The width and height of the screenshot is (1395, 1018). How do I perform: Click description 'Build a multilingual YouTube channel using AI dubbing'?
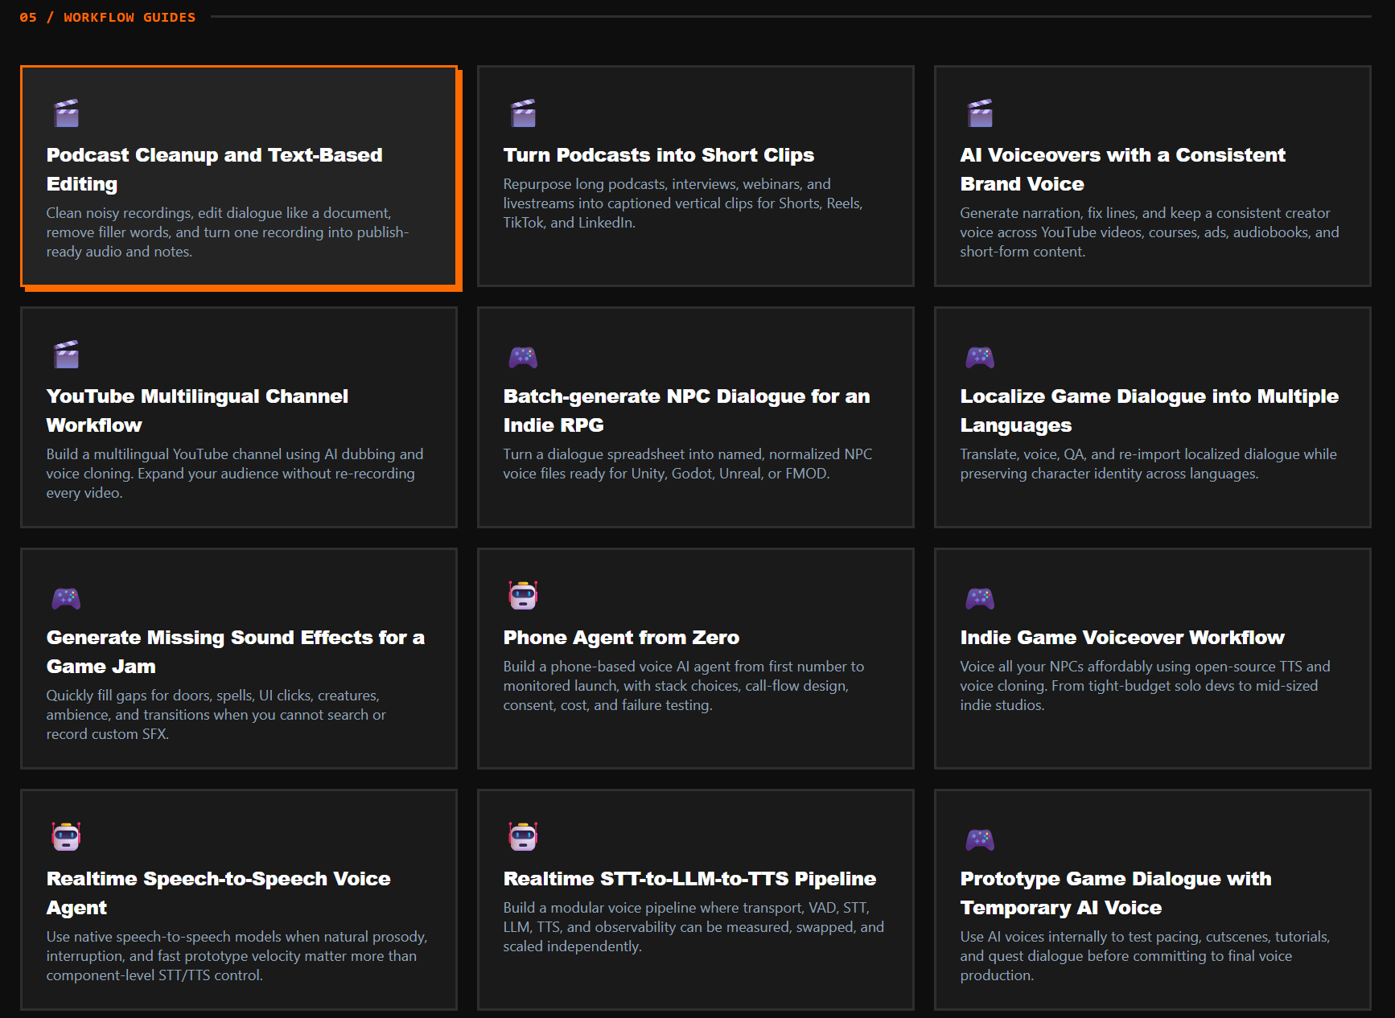pos(235,474)
